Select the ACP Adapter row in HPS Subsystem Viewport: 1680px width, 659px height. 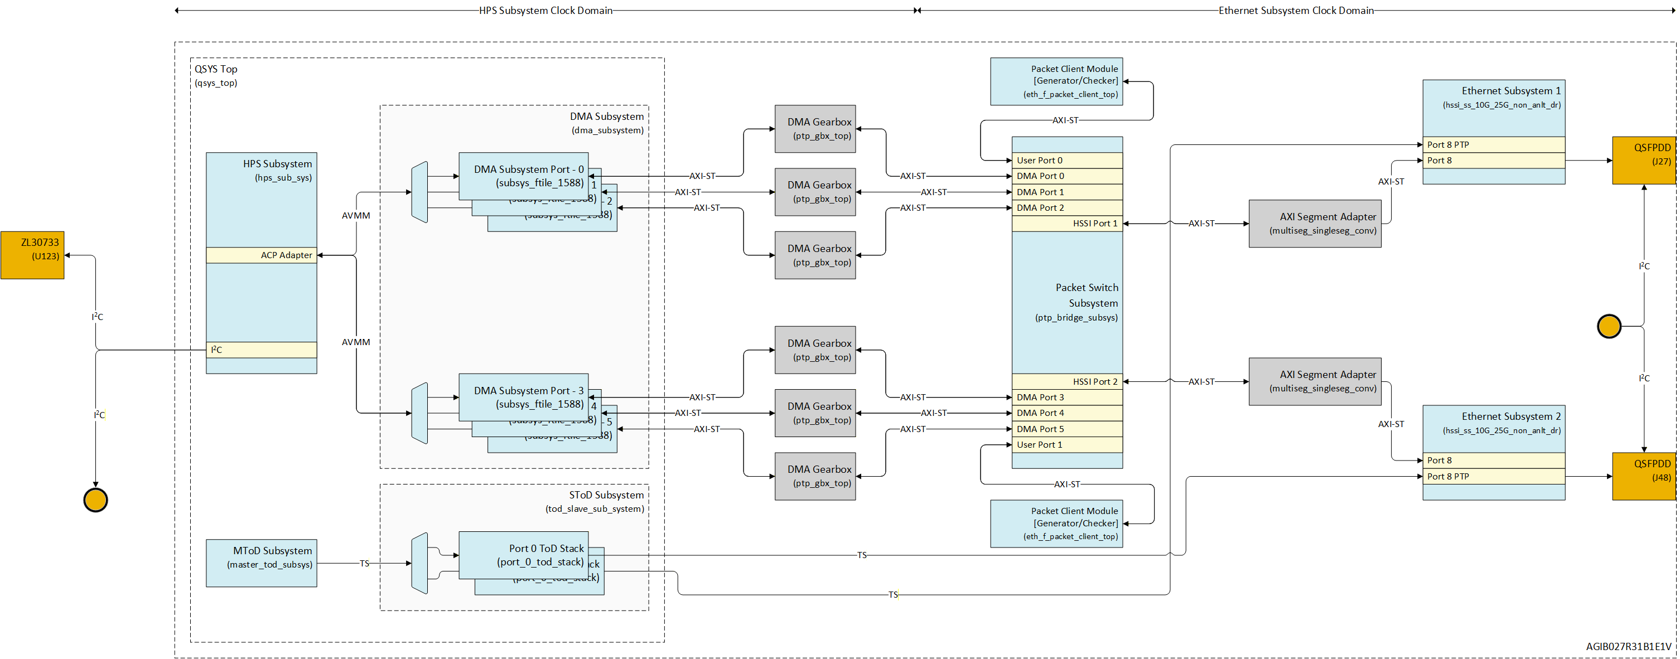click(x=262, y=255)
